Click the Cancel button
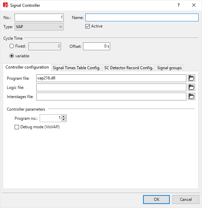The width and height of the screenshot is (202, 208). (186, 200)
